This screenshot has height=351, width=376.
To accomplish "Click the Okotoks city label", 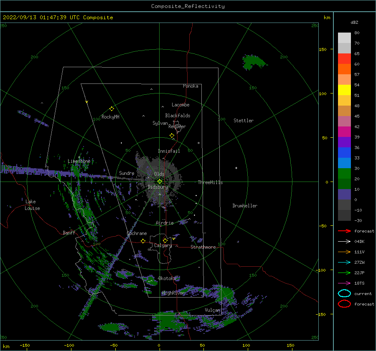I will [x=167, y=278].
